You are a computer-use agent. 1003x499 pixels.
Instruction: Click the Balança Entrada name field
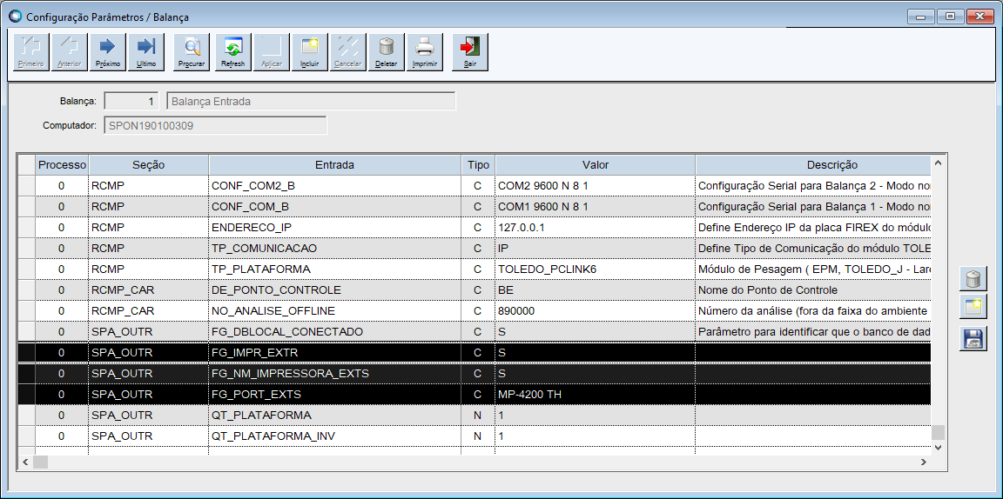click(311, 101)
